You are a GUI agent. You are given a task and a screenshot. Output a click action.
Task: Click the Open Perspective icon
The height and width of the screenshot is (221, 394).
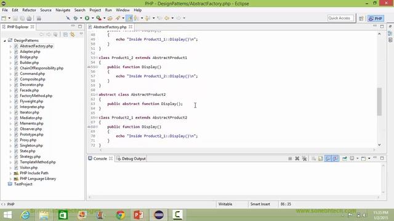click(361, 18)
